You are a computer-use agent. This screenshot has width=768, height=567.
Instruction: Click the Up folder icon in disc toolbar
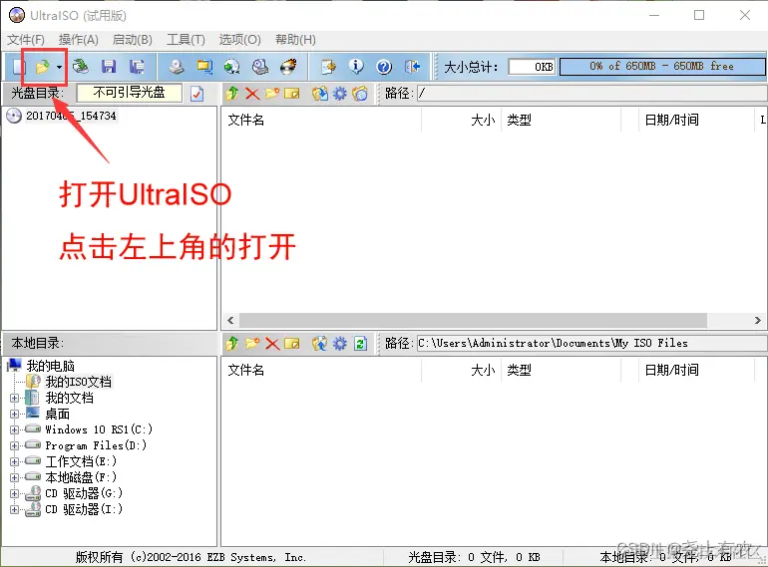[x=232, y=93]
